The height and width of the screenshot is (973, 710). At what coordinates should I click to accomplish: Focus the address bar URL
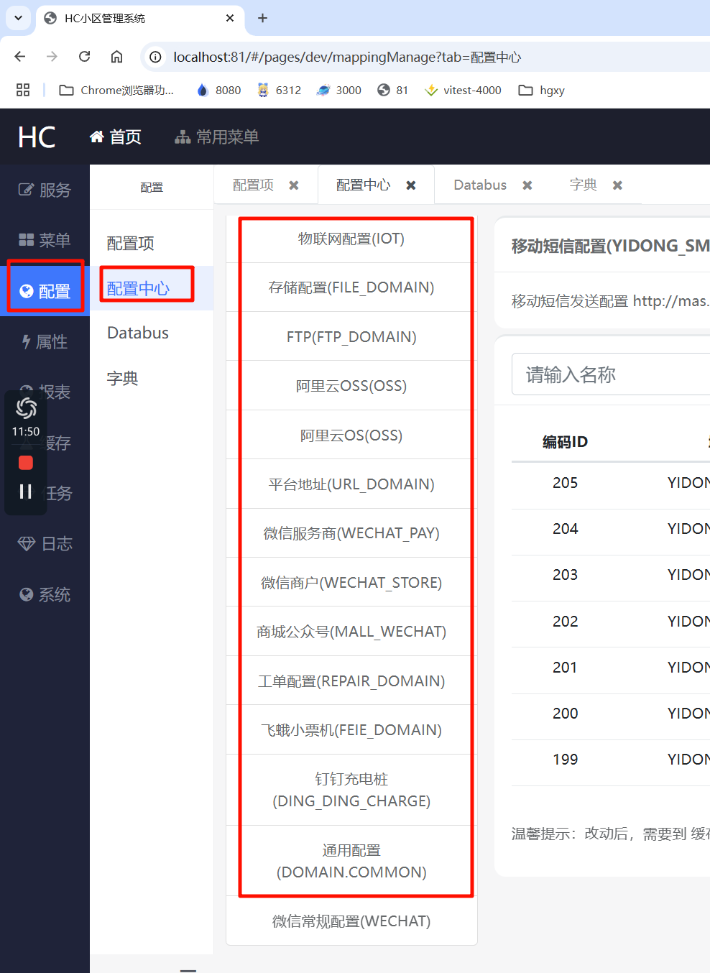tap(347, 57)
